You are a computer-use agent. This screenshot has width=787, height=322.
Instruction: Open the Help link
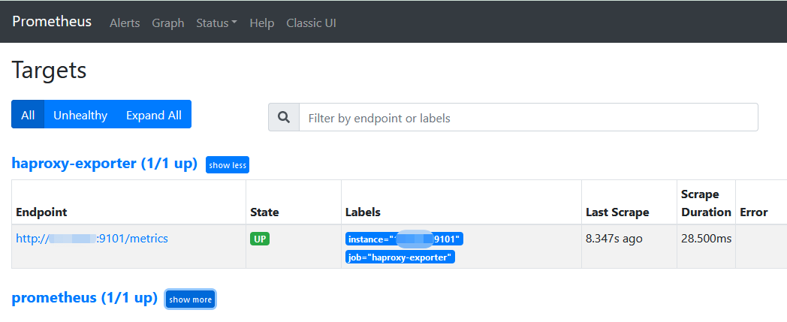262,23
